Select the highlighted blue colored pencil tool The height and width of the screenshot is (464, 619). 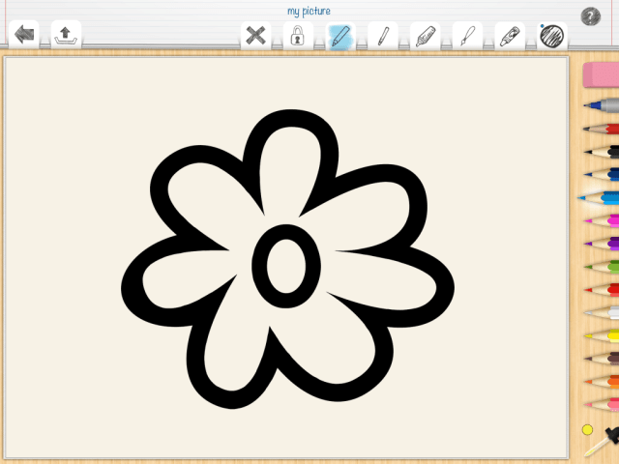[340, 37]
